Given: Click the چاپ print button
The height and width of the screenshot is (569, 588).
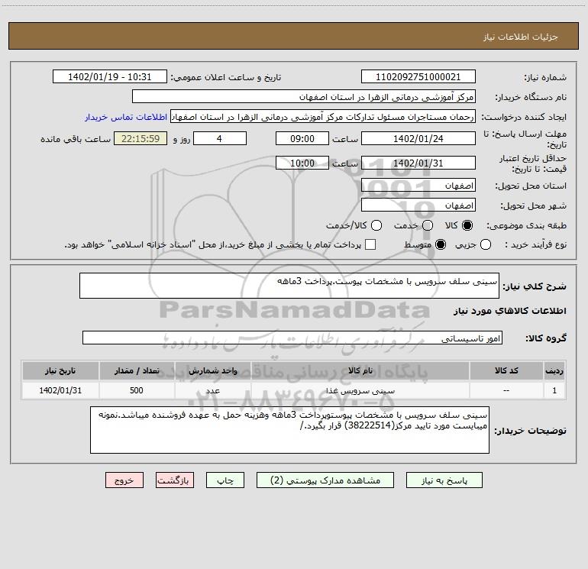Looking at the screenshot, I should 225,480.
